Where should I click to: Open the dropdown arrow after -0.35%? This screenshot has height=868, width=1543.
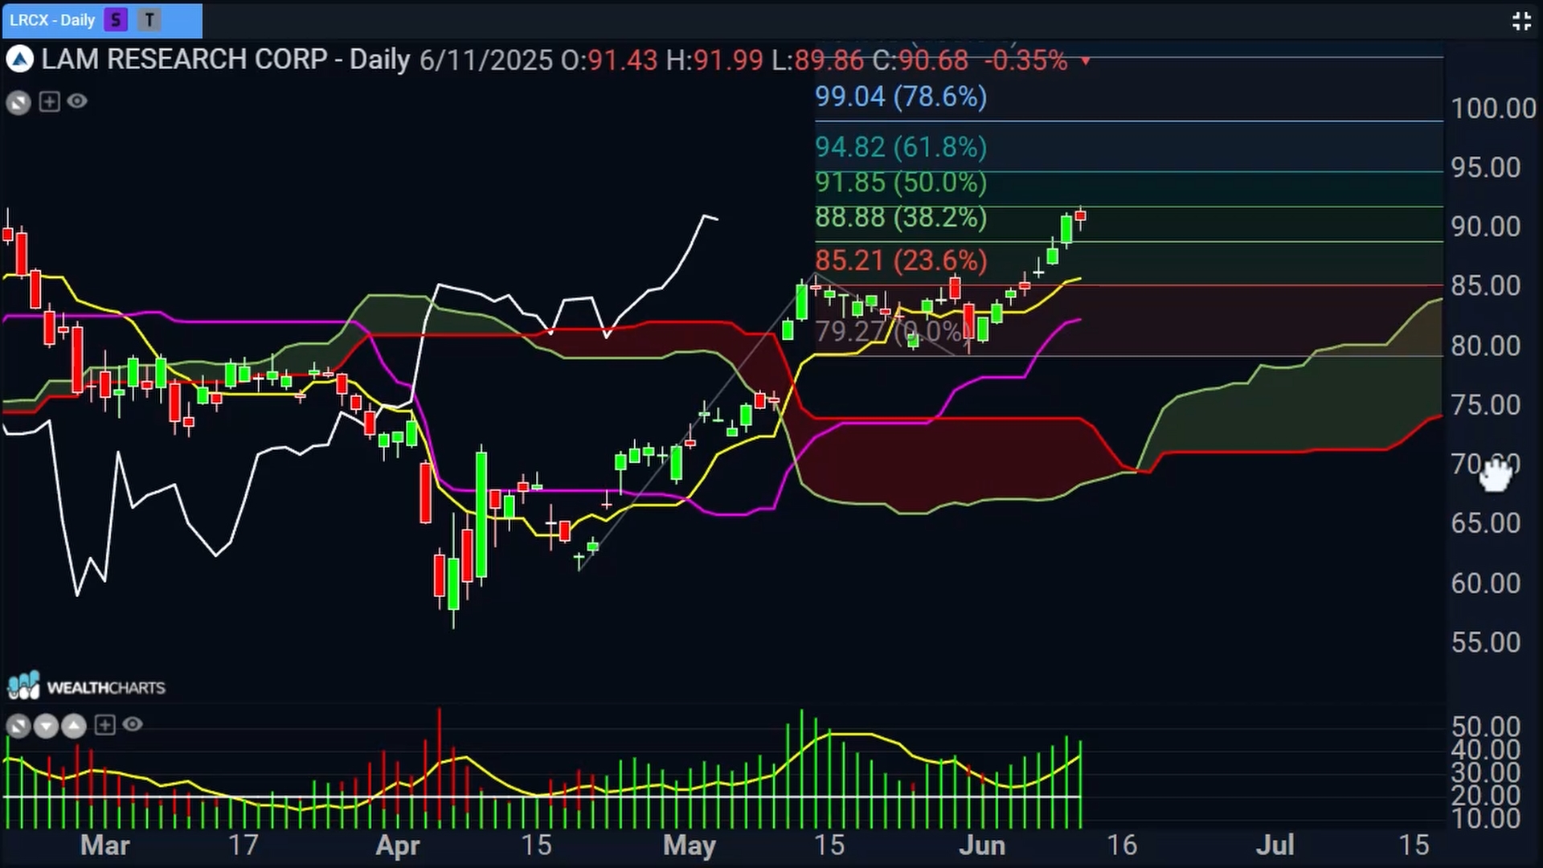1086,61
